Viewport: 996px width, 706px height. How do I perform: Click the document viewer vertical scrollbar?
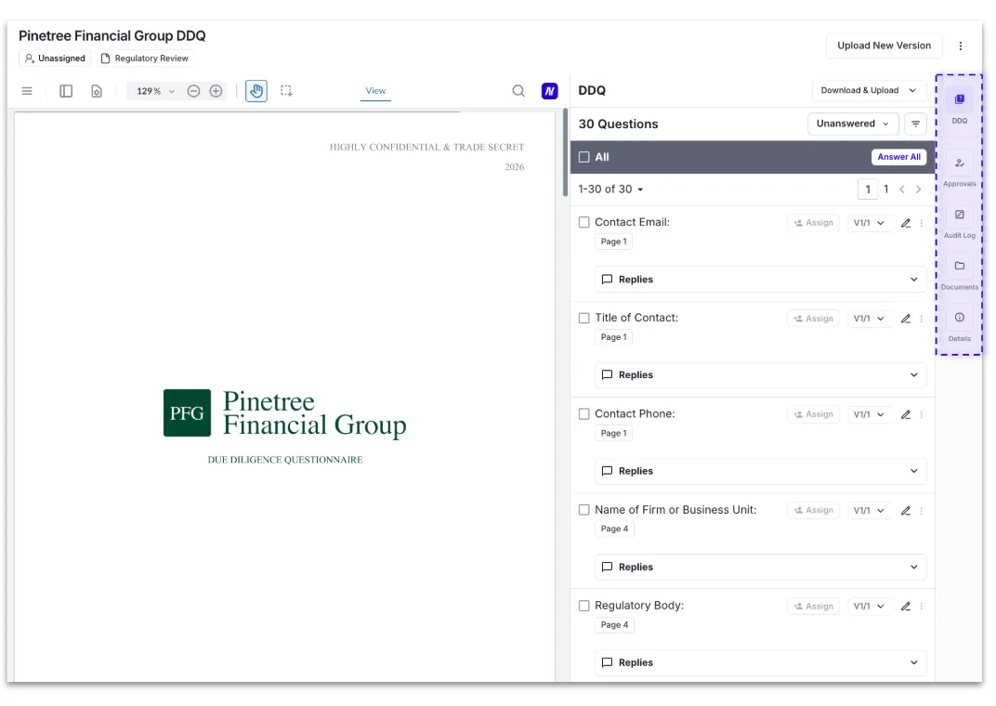coord(565,152)
